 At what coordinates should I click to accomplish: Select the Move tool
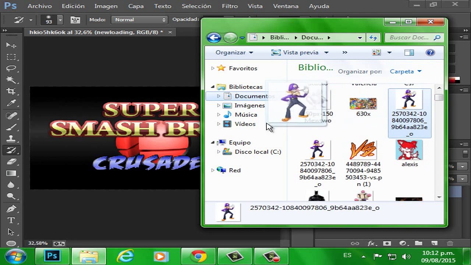[x=11, y=45]
